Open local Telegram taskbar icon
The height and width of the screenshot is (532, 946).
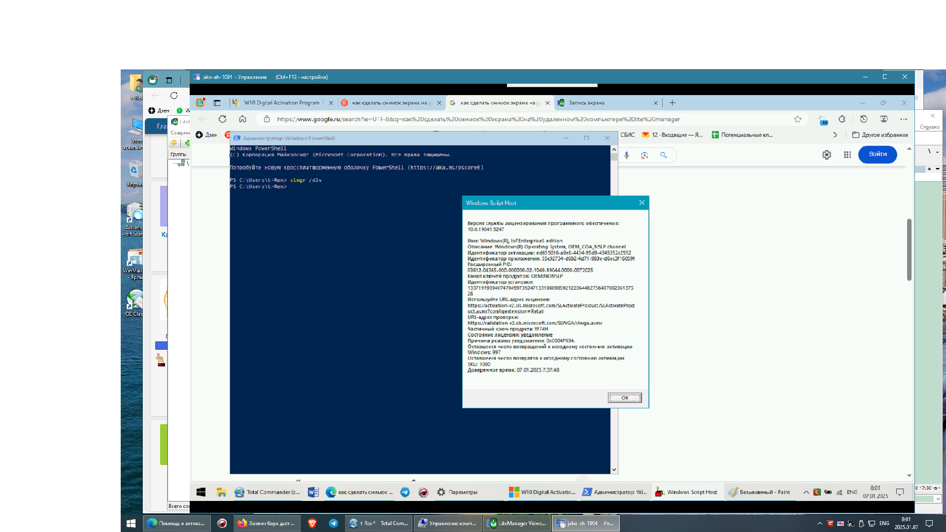(334, 523)
